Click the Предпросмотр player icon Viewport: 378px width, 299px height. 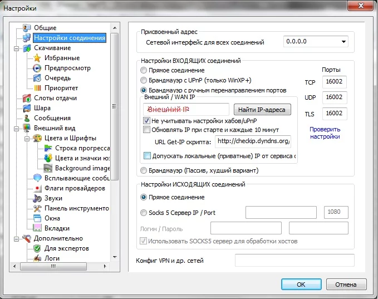click(x=37, y=68)
